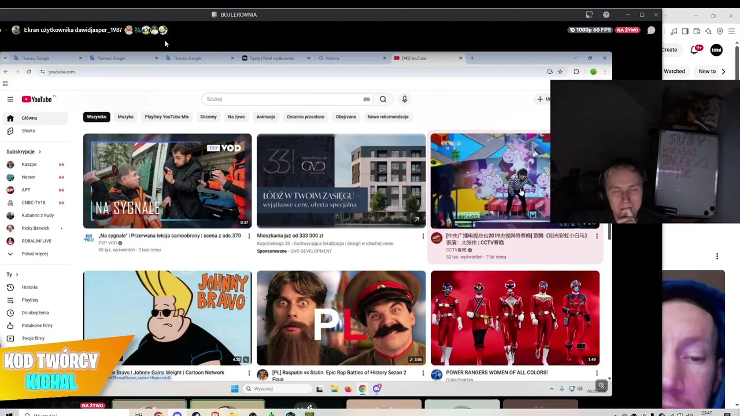This screenshot has height=416, width=740.
Task: Open the Na sygnale video thumbnail
Action: pyautogui.click(x=167, y=181)
